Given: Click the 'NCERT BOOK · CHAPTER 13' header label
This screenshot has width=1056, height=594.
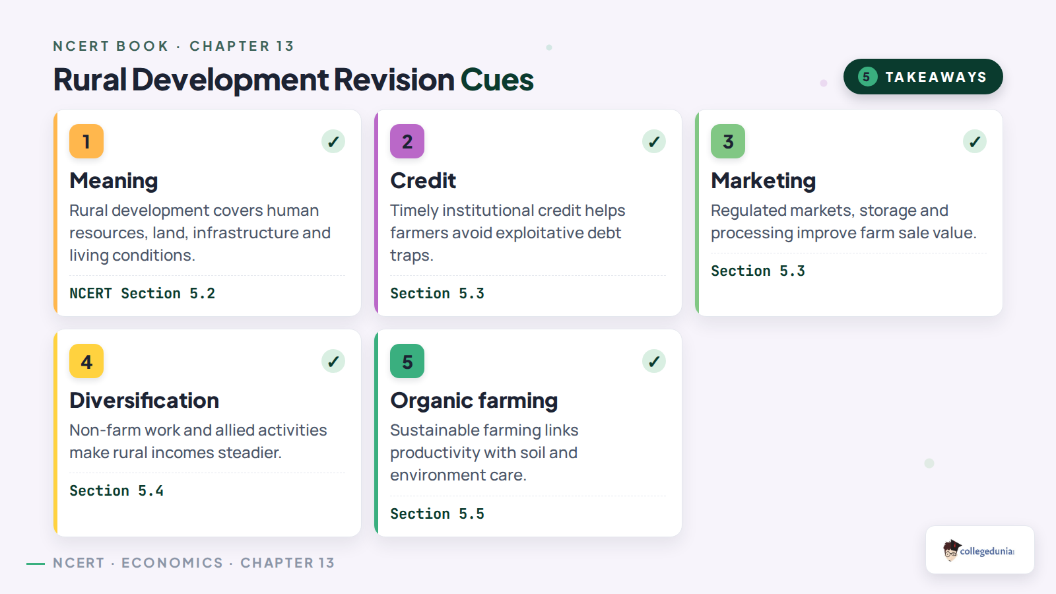Looking at the screenshot, I should pos(174,46).
